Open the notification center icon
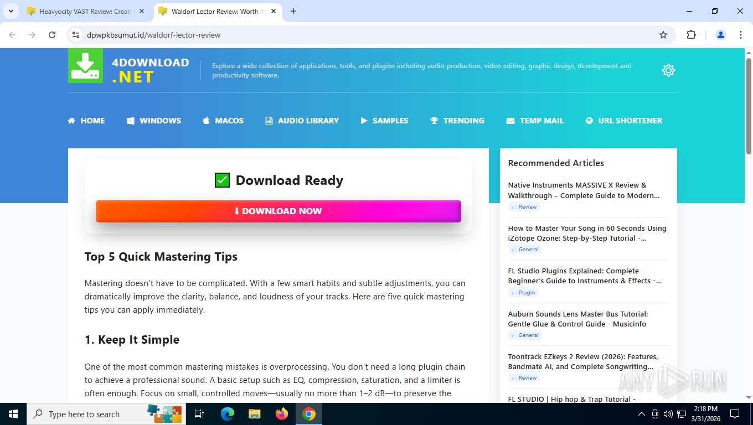Screen dimensions: 753x425 pos(735,414)
